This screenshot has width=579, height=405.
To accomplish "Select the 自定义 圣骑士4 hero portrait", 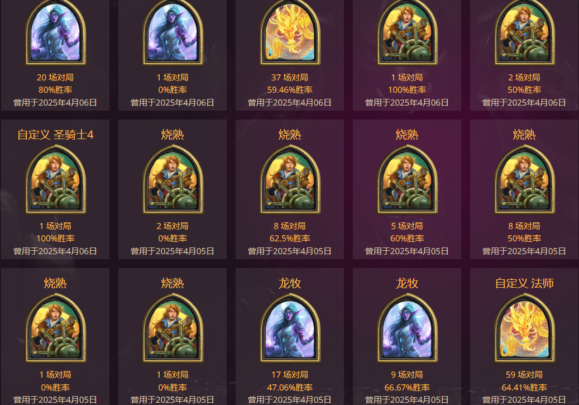I will pos(55,179).
